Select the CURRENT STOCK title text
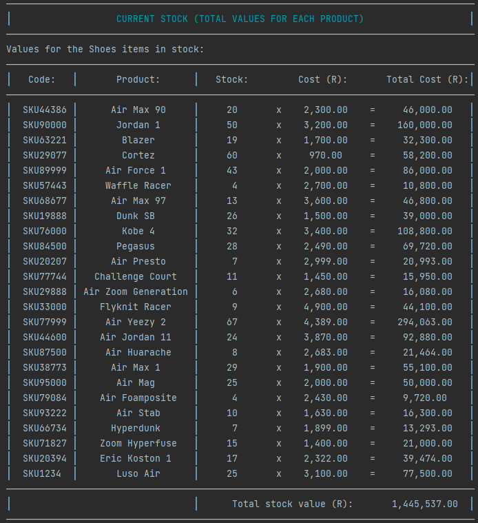478x523 pixels. [240, 19]
